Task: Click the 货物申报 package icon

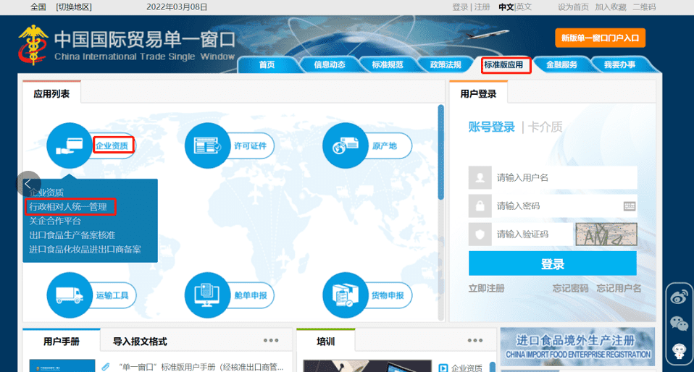Action: pyautogui.click(x=344, y=295)
